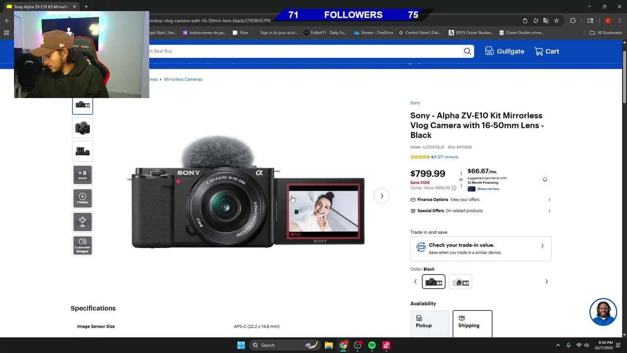Open the Flow bookmark
The width and height of the screenshot is (627, 353).
pyautogui.click(x=240, y=33)
